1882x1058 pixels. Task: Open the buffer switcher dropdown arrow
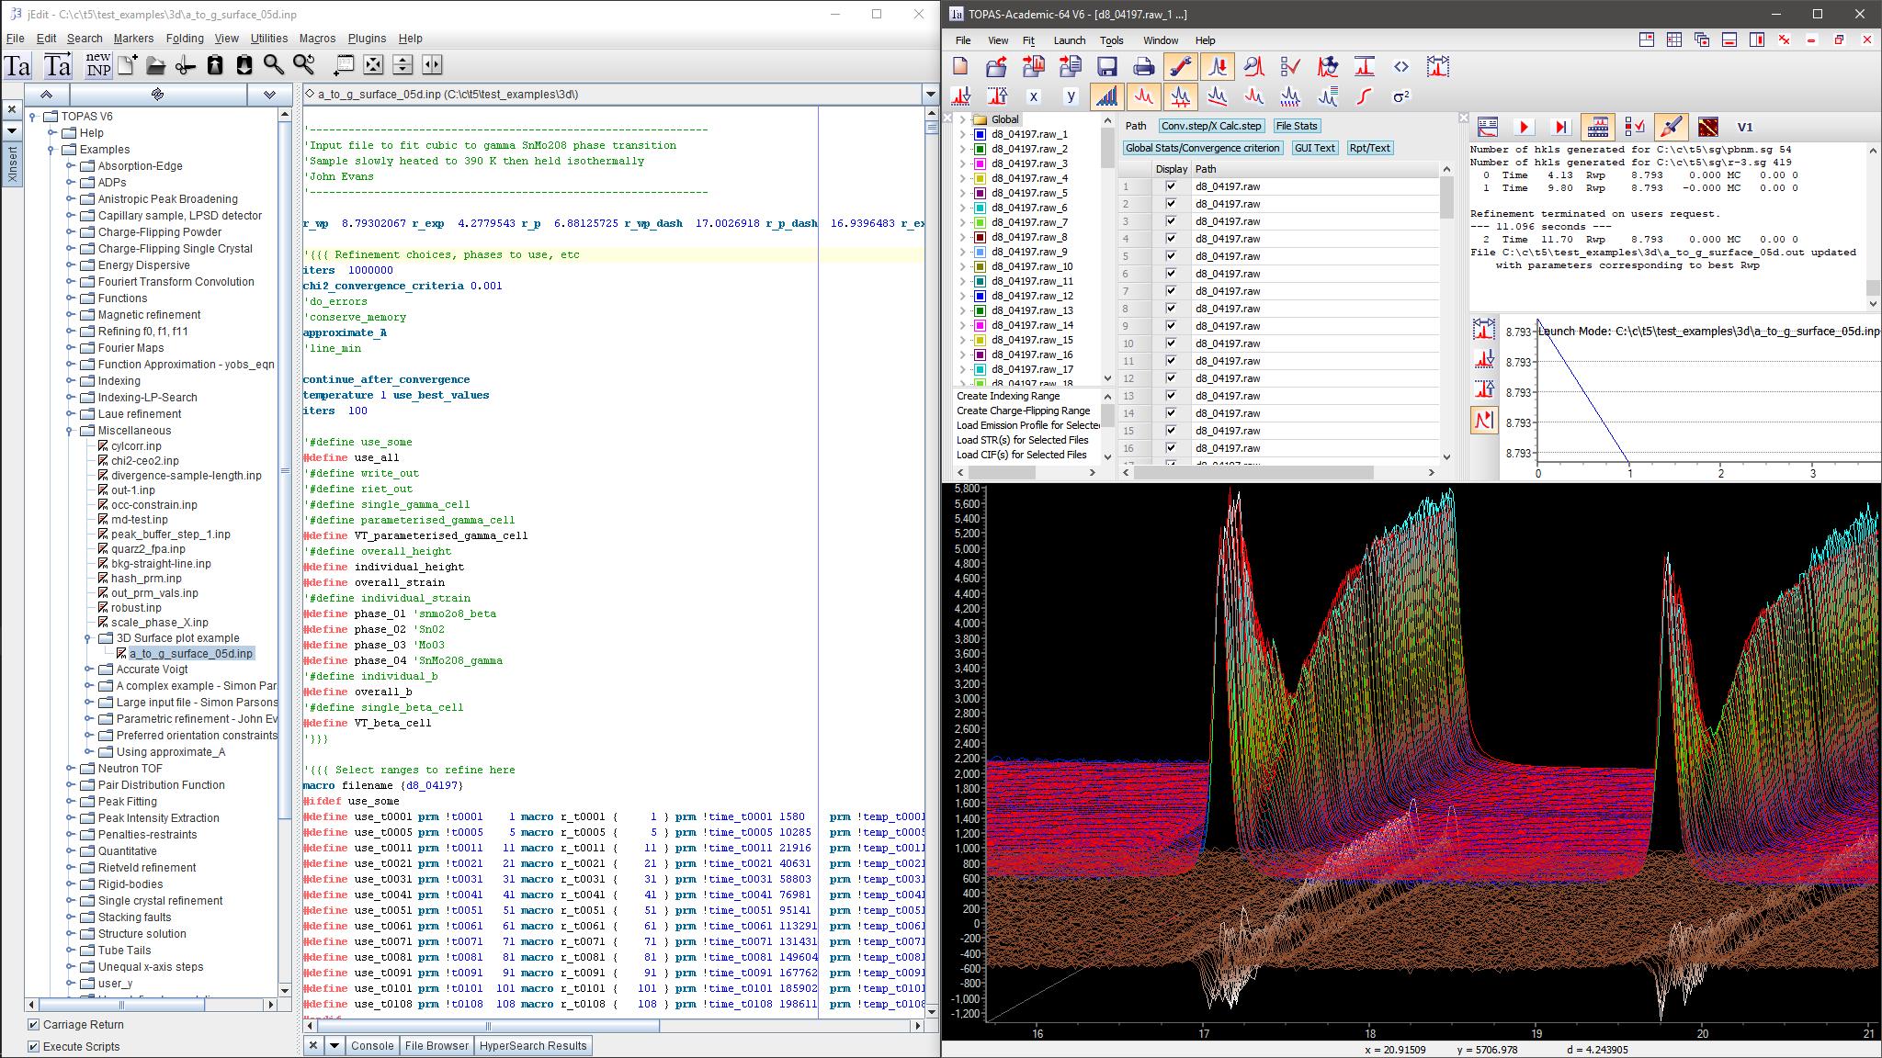(929, 94)
